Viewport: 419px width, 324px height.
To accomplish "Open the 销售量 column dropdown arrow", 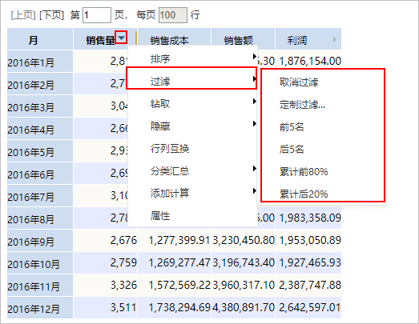I will (x=121, y=38).
